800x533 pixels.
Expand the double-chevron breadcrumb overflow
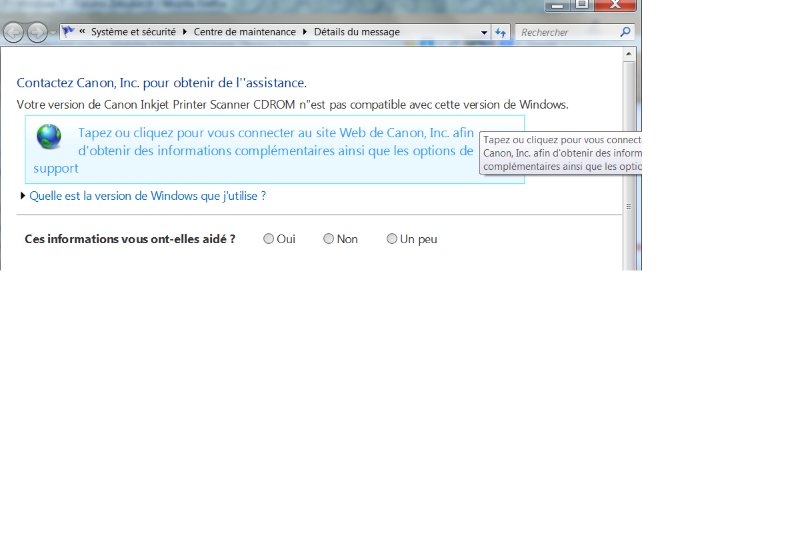click(82, 31)
